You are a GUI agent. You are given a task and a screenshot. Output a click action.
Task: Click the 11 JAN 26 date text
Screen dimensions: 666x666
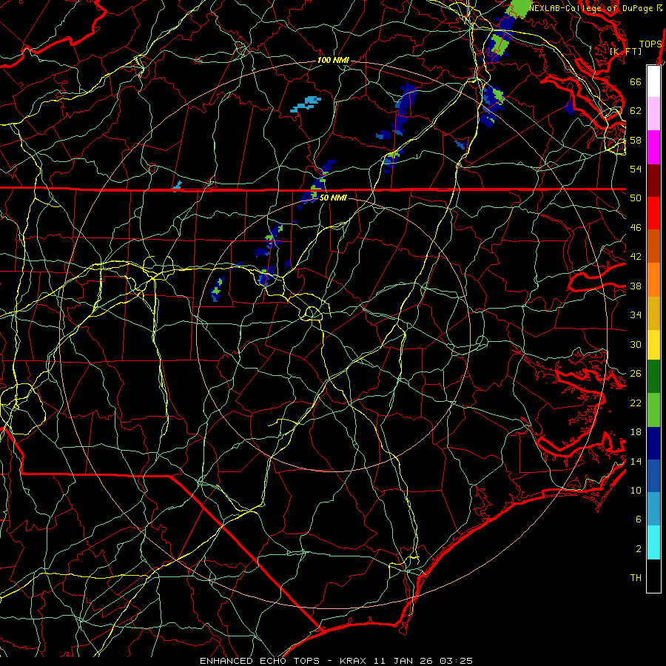404,661
